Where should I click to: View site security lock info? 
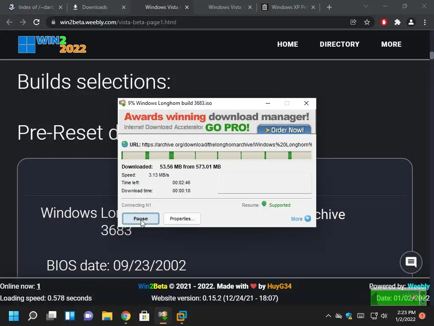53,22
